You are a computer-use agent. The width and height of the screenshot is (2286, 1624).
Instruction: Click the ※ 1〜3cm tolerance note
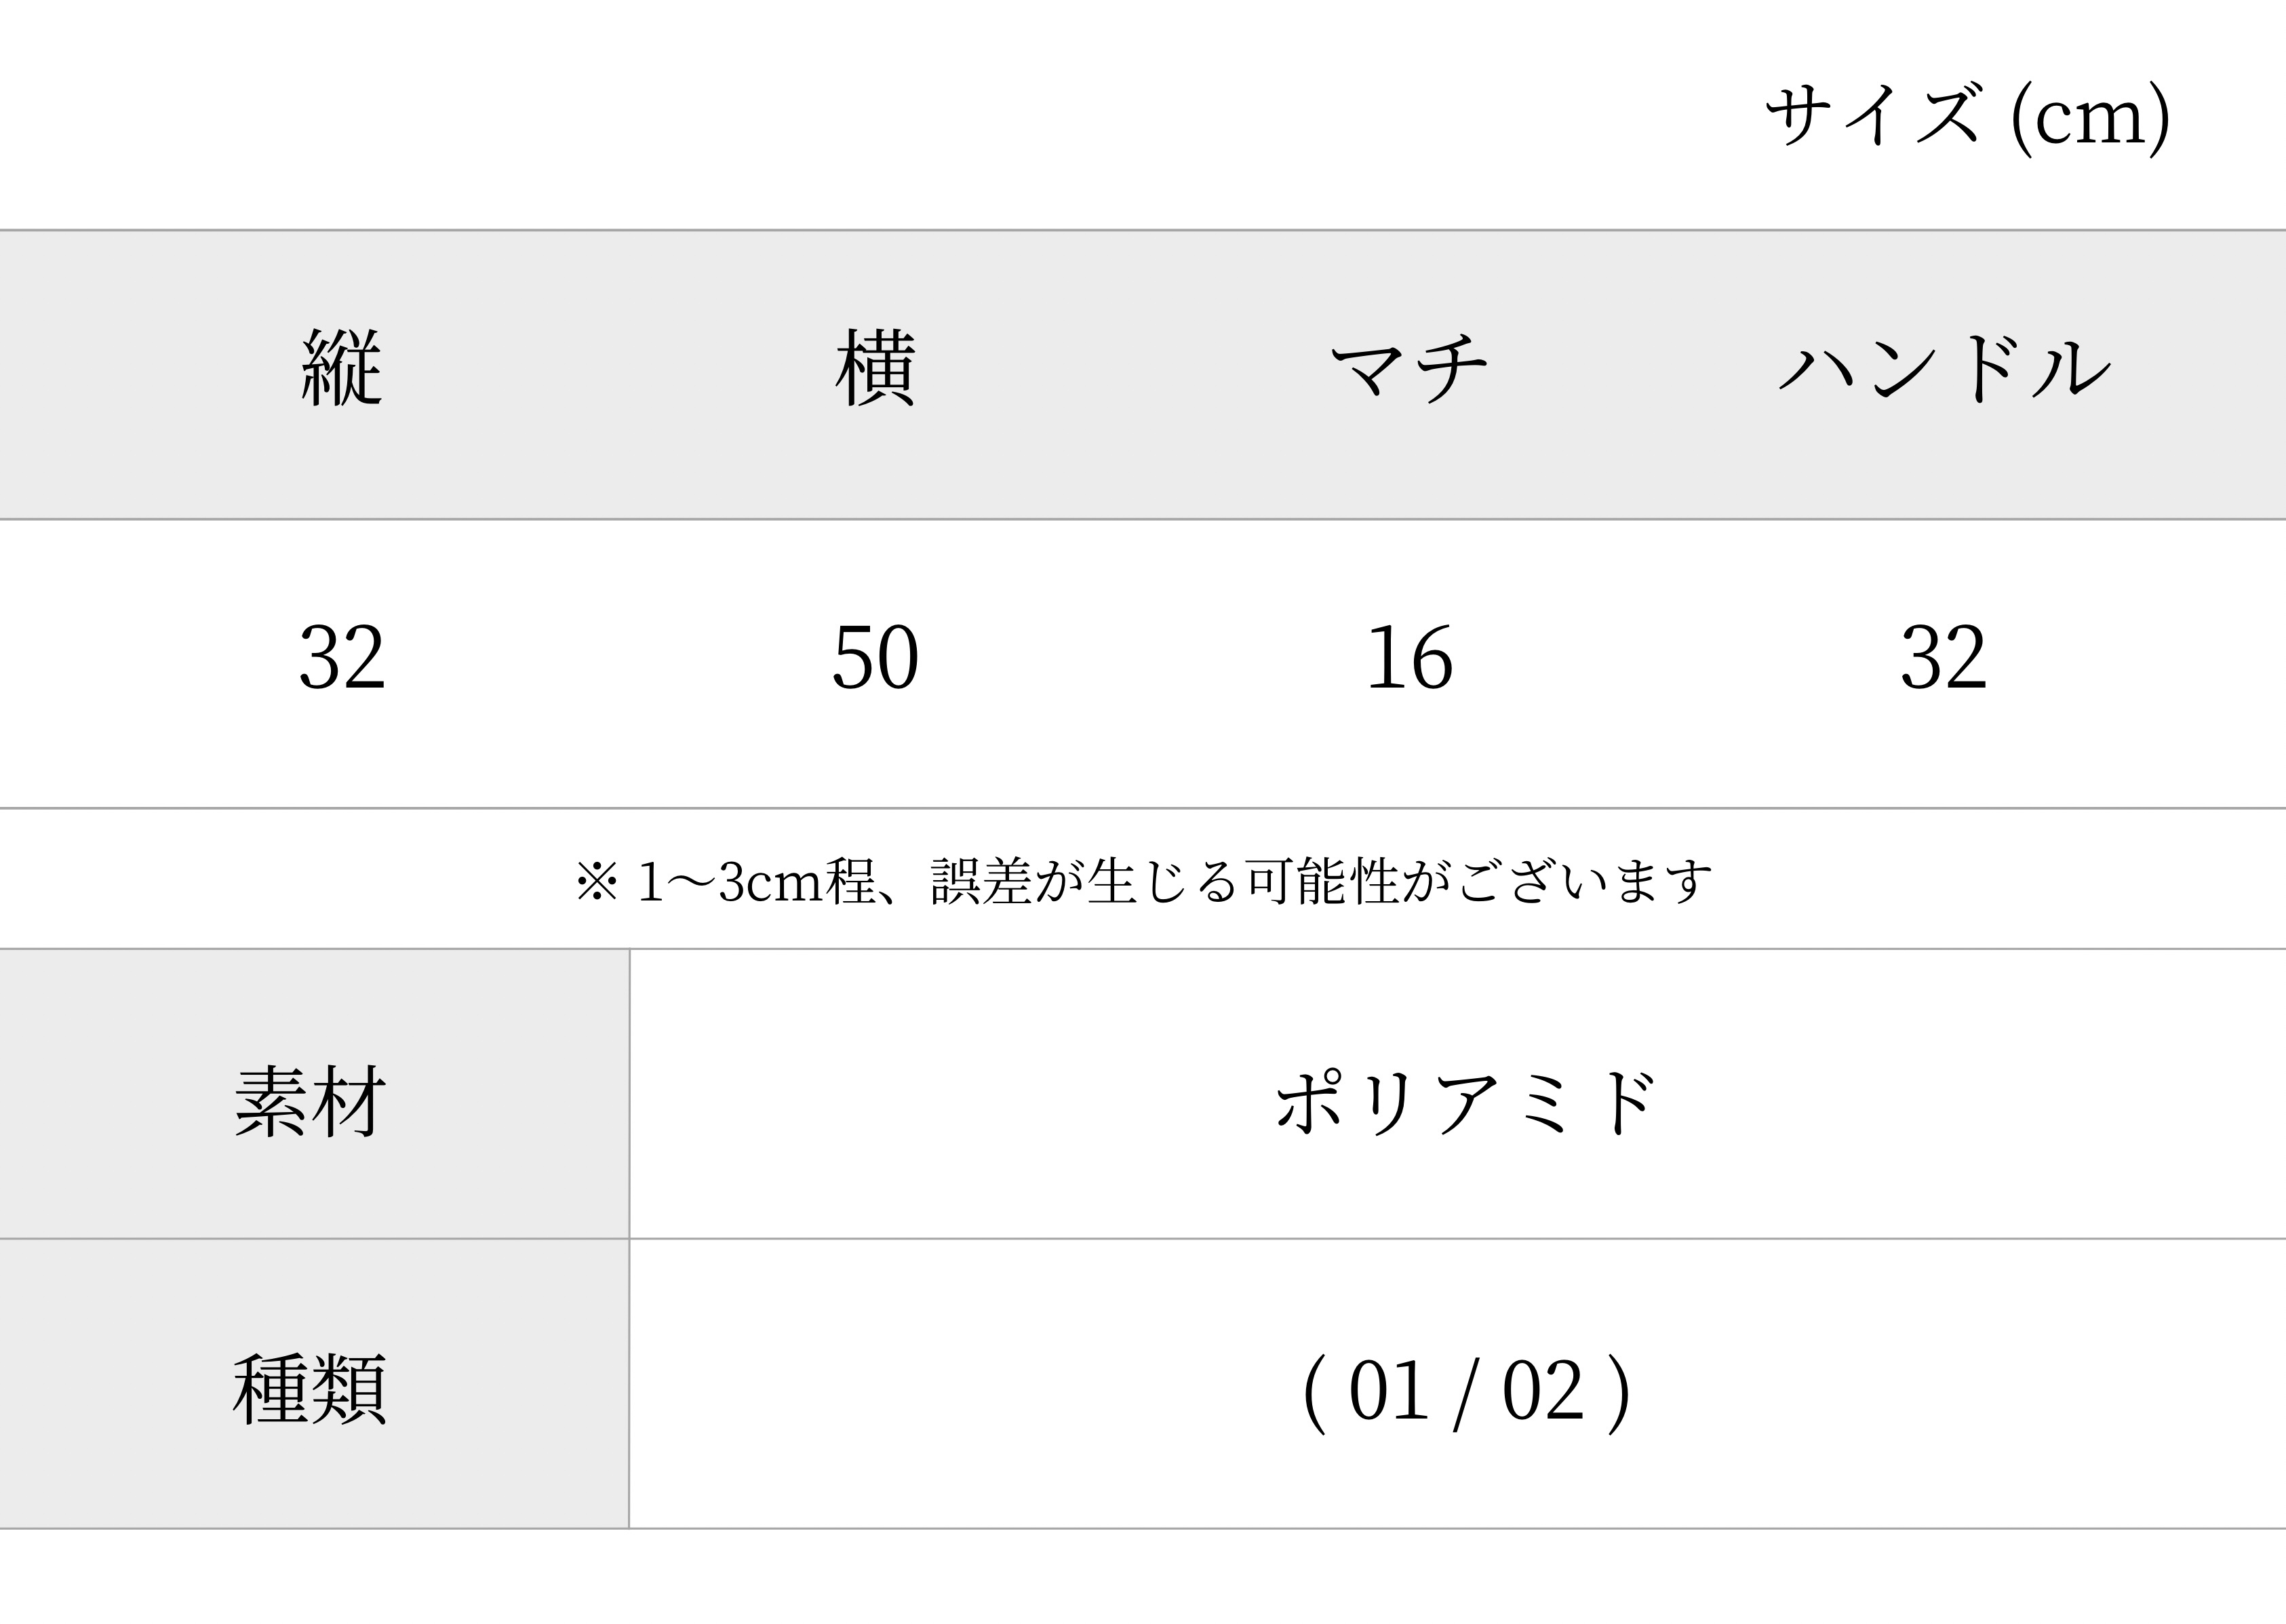point(1143,881)
